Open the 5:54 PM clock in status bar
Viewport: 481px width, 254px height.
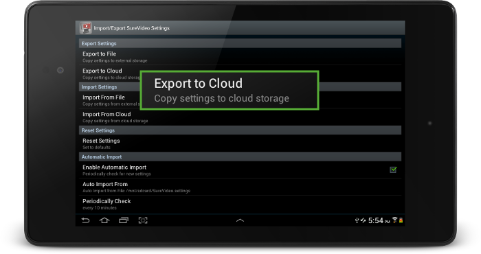(x=379, y=220)
